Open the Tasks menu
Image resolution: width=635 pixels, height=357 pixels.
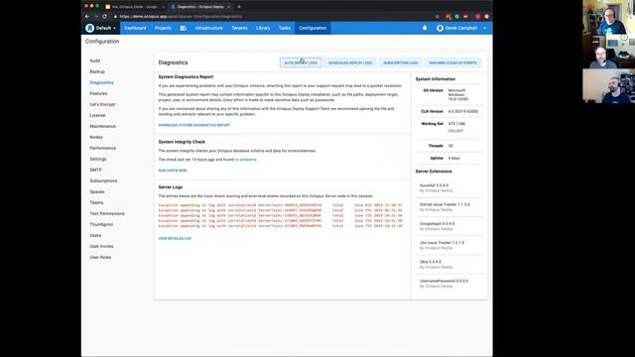(x=285, y=28)
